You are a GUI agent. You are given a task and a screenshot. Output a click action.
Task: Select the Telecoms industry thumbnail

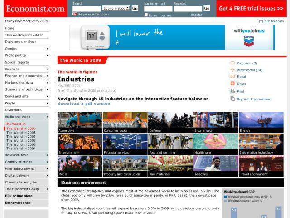[215, 166]
